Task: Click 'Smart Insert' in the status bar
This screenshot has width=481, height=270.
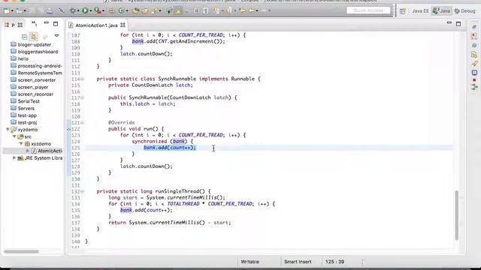Action: click(298, 262)
